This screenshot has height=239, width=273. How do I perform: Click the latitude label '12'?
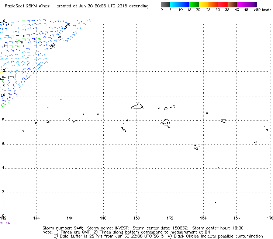tap(3, 71)
